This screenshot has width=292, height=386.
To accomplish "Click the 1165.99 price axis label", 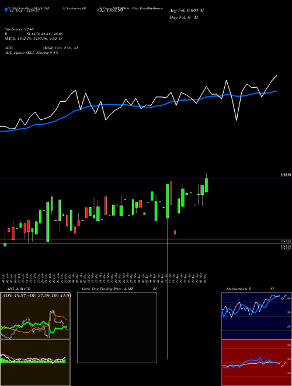I will (x=286, y=175).
